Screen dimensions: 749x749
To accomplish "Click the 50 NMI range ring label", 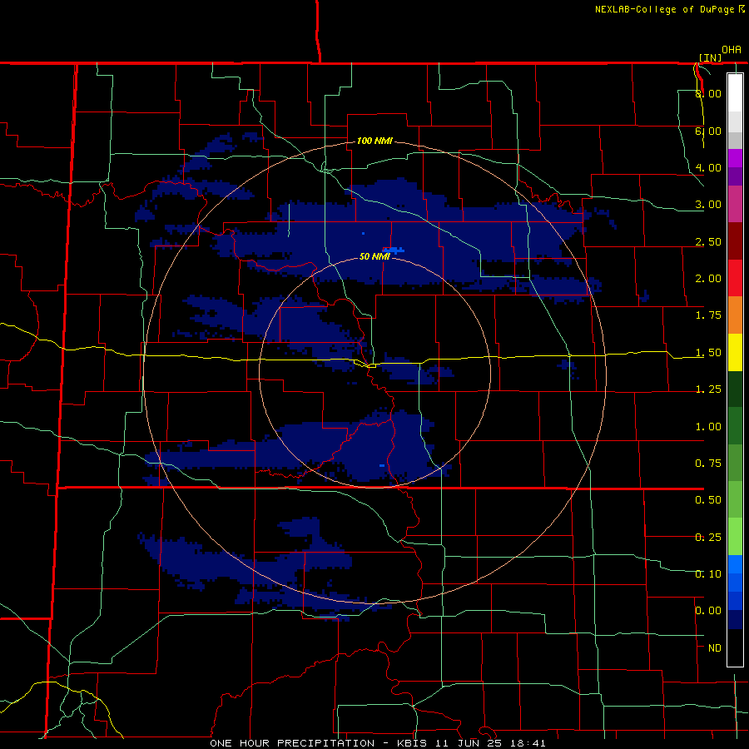I will click(x=374, y=256).
